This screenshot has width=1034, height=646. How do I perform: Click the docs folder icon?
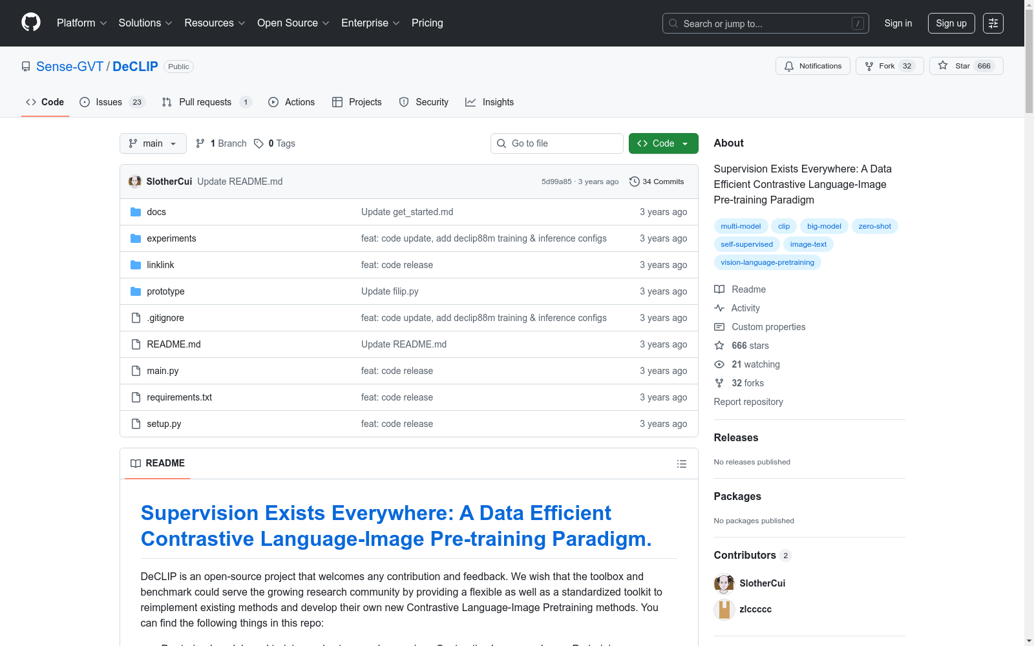(136, 212)
